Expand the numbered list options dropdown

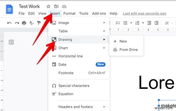click(143, 23)
